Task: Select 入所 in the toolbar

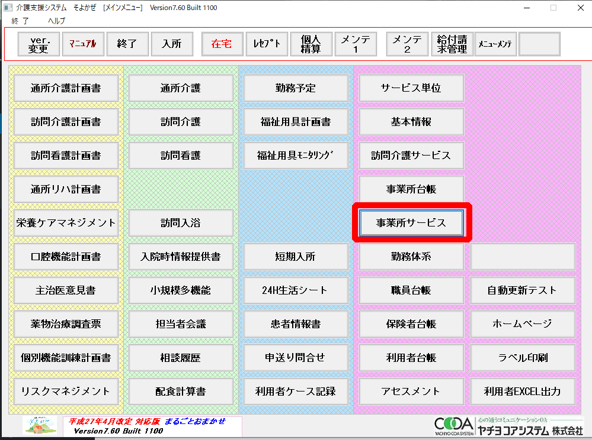Action: coord(172,44)
